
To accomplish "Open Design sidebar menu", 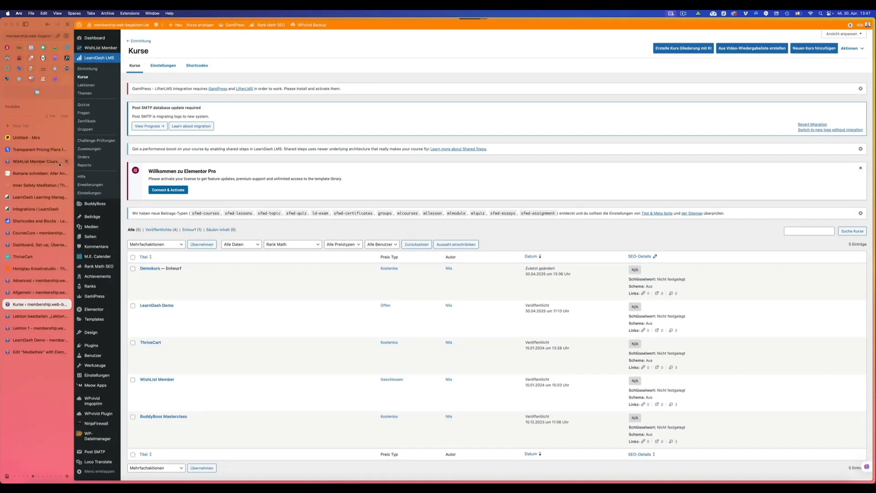I will point(91,333).
